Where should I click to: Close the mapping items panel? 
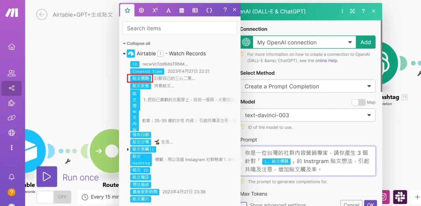235,10
